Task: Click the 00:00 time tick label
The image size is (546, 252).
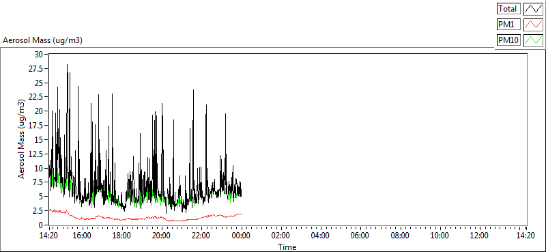Action: 241,236
